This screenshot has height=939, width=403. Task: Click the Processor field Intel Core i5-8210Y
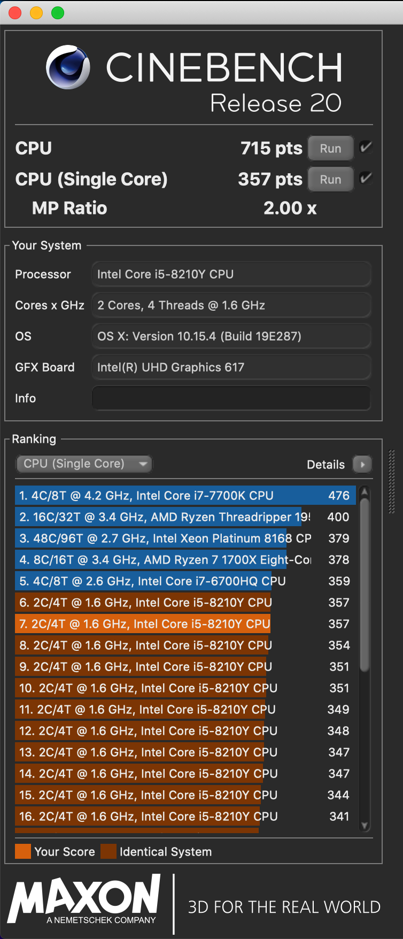tap(231, 274)
